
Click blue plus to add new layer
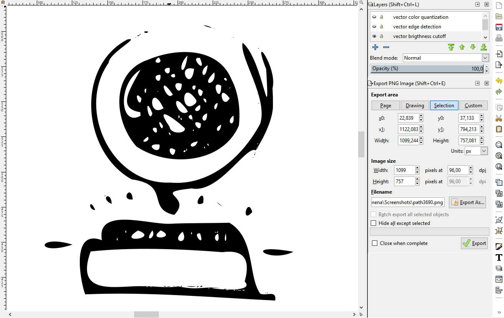pos(375,47)
